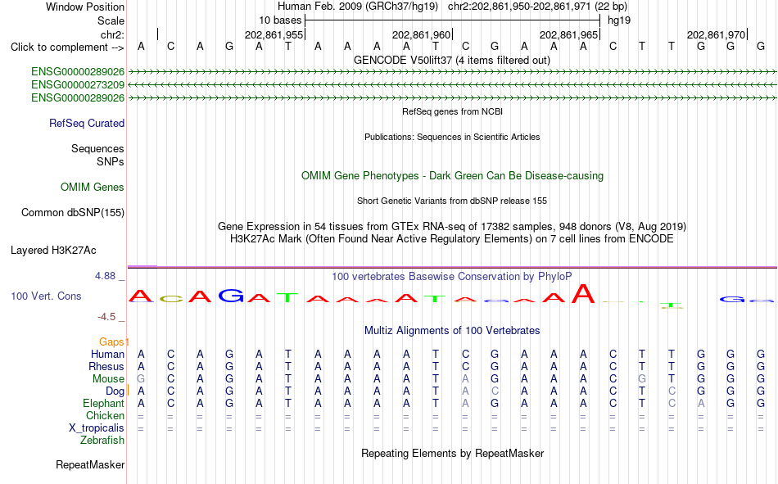Select the X_tropicalis alignment row label
The height and width of the screenshot is (484, 778).
point(97,428)
